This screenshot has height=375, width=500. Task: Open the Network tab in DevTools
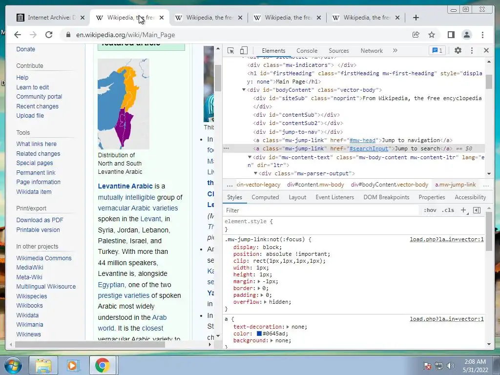(x=372, y=50)
